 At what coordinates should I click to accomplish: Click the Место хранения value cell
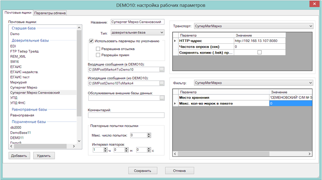pyautogui.click(x=291, y=98)
